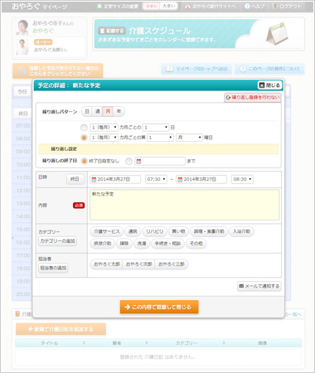Open the weekday dropdown showing 月
The width and height of the screenshot is (315, 373).
click(x=189, y=138)
